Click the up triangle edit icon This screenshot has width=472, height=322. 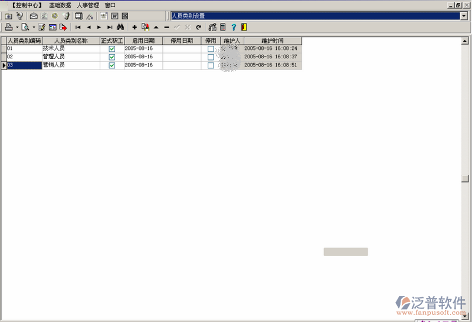point(156,27)
